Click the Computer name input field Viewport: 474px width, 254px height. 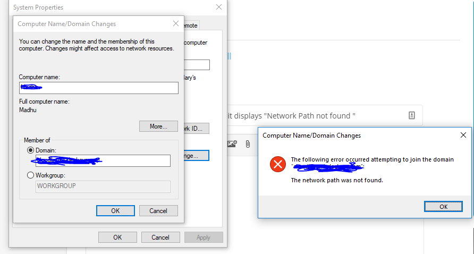(x=98, y=88)
